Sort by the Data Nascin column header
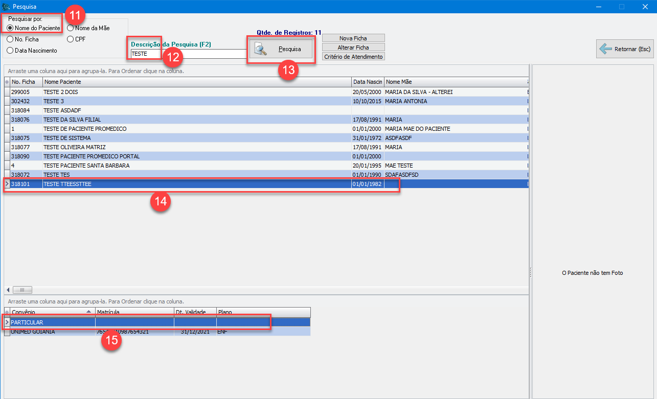Screen dimensions: 657x399 367,82
